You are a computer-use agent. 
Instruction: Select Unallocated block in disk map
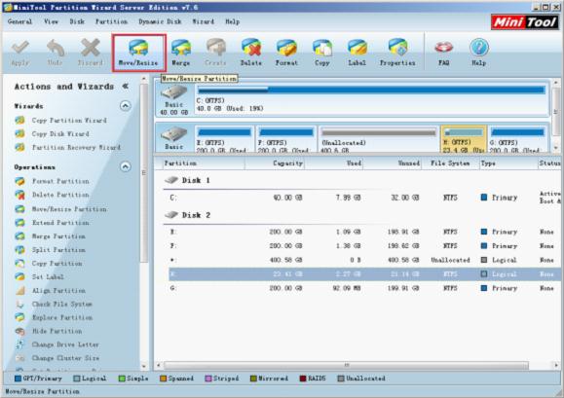(x=378, y=138)
